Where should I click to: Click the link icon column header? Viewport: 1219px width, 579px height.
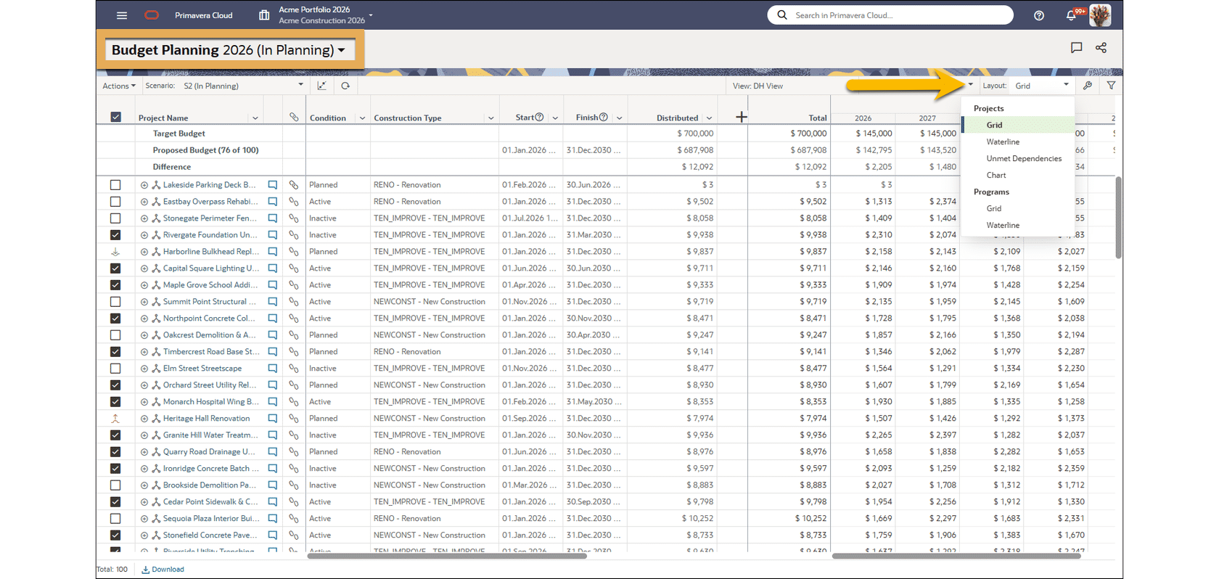click(294, 117)
